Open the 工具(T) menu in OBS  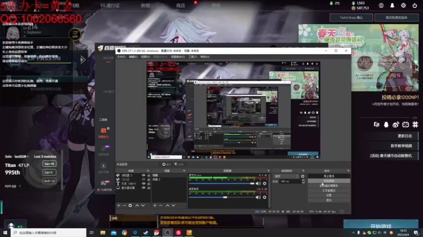pyautogui.click(x=192, y=57)
